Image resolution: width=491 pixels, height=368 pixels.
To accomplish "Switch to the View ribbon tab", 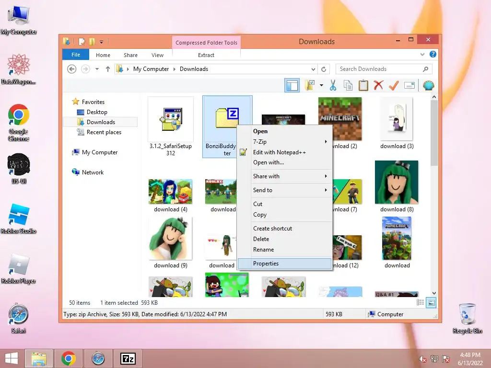I will point(157,55).
